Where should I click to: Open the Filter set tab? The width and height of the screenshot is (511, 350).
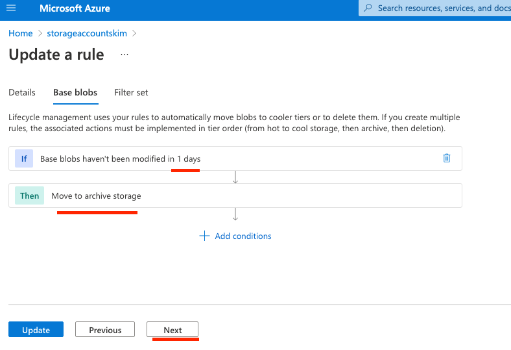[x=131, y=92]
